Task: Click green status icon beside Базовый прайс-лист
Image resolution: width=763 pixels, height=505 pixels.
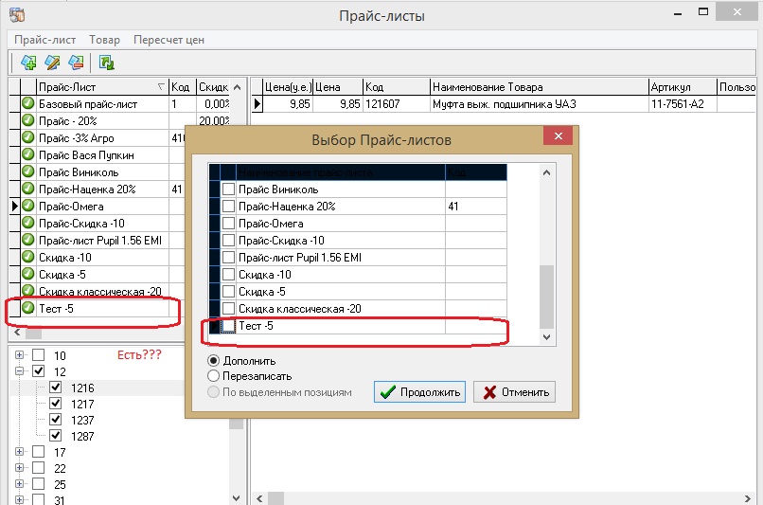Action: point(28,103)
